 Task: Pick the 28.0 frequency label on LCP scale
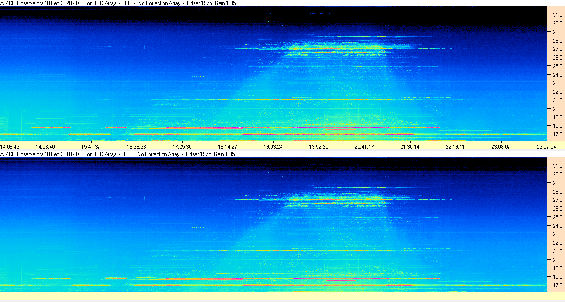coord(558,192)
